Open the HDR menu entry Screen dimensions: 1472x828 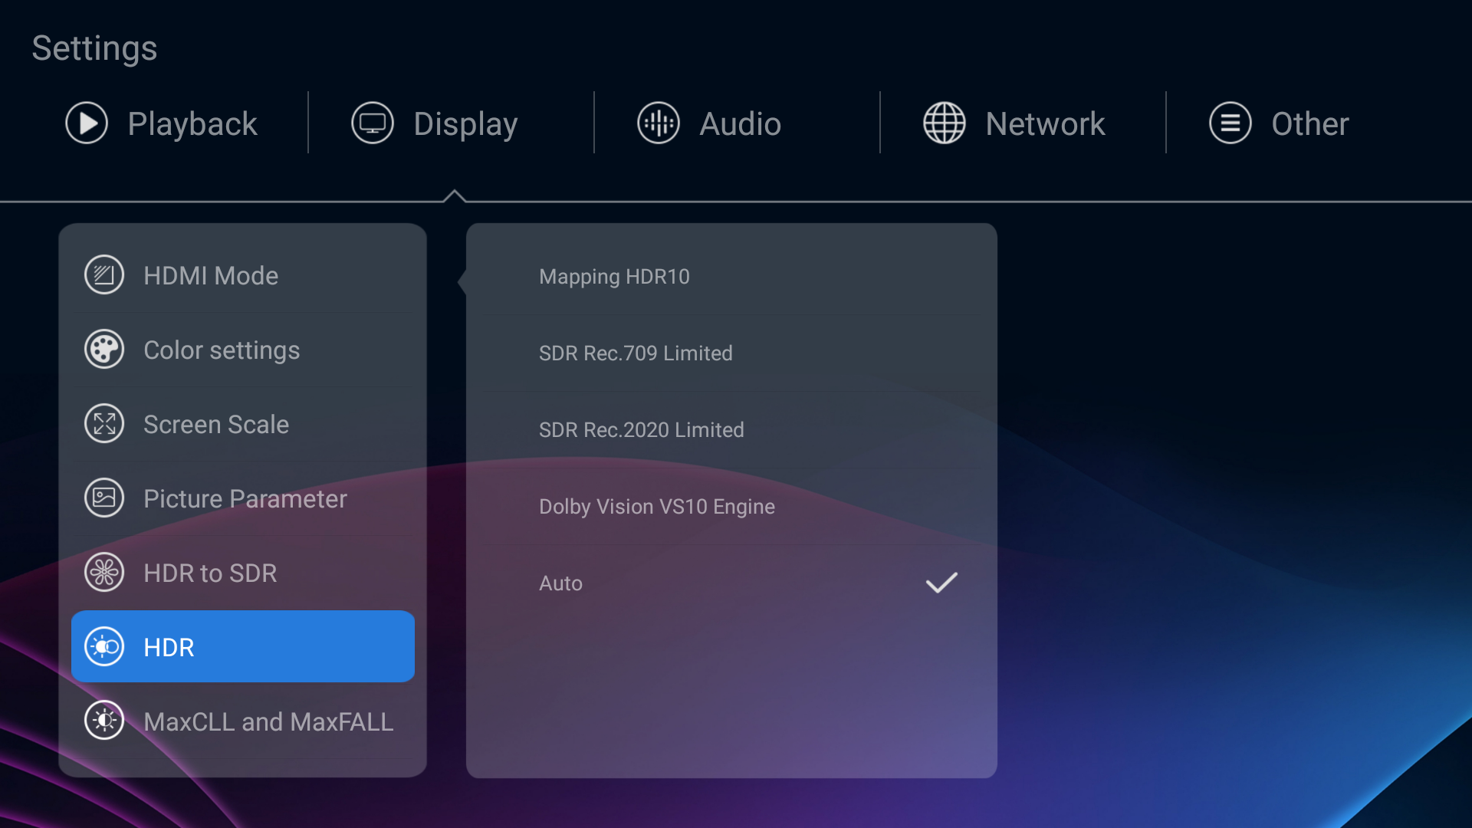[x=243, y=647]
